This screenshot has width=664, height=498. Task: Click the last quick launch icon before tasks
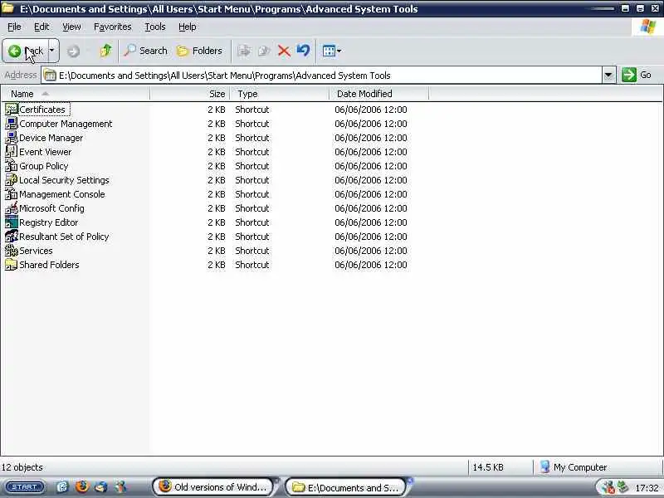120,487
